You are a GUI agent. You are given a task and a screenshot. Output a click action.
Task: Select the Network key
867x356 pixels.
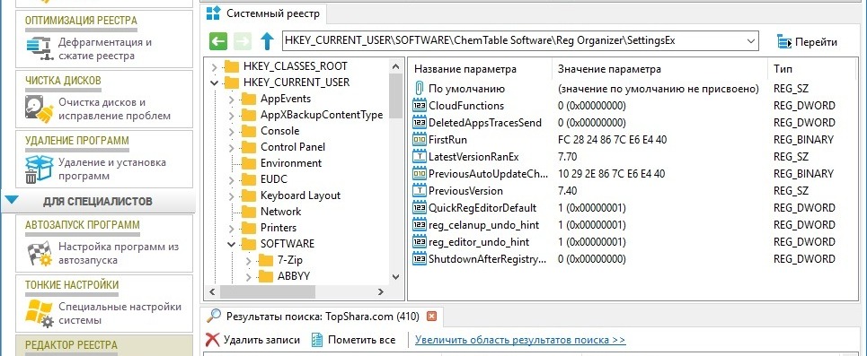[x=281, y=212]
